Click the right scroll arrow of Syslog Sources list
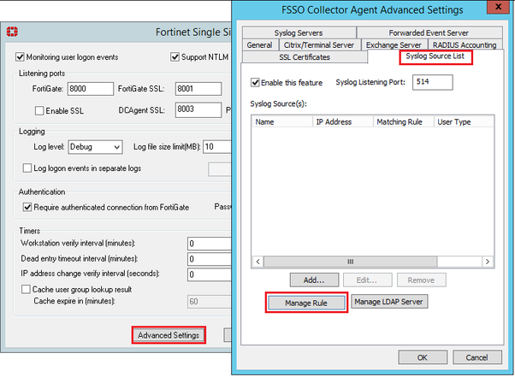 (x=488, y=262)
